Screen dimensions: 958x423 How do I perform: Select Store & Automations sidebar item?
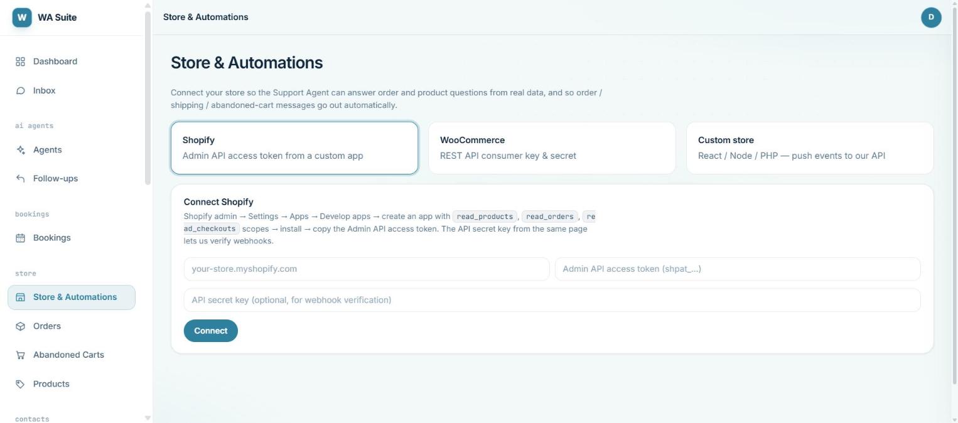72,297
